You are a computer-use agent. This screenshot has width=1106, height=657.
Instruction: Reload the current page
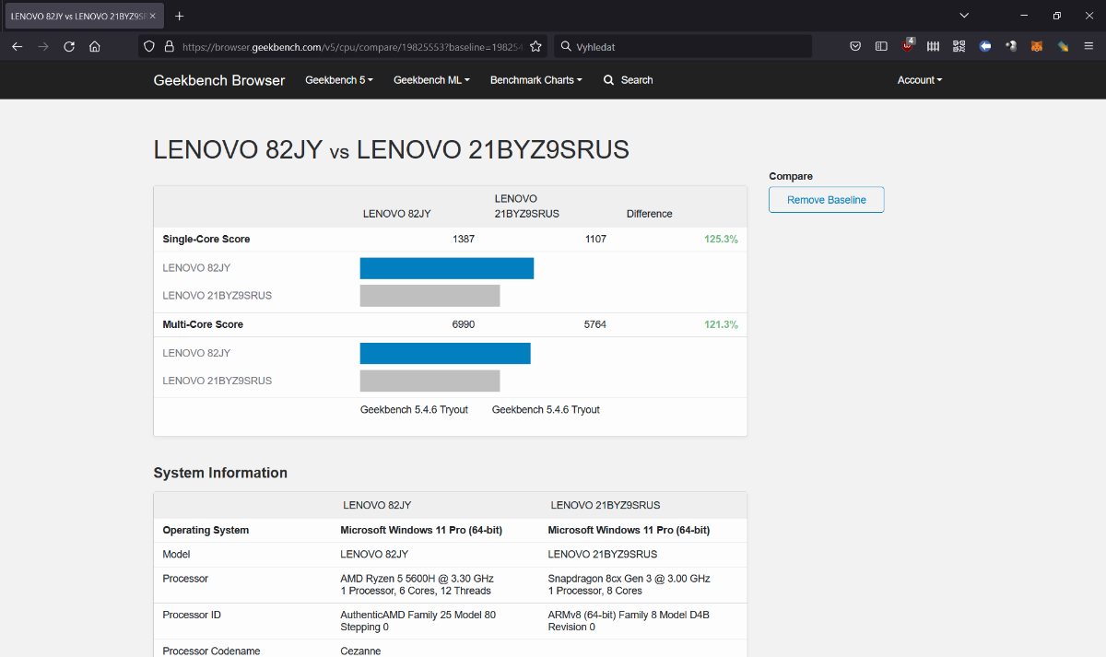pos(69,46)
